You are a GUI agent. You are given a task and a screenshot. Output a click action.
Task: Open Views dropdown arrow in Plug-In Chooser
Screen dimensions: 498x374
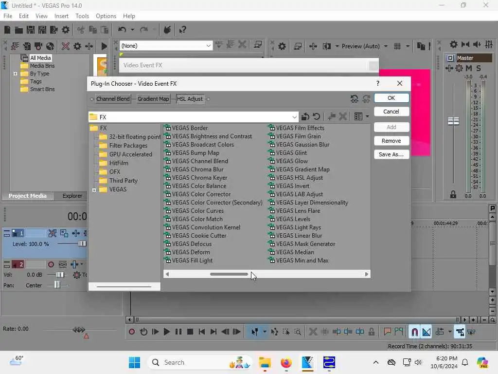click(x=368, y=117)
